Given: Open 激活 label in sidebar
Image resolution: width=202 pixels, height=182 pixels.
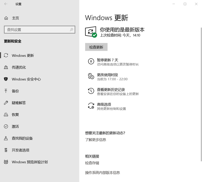Looking at the screenshot, I should point(15,126).
